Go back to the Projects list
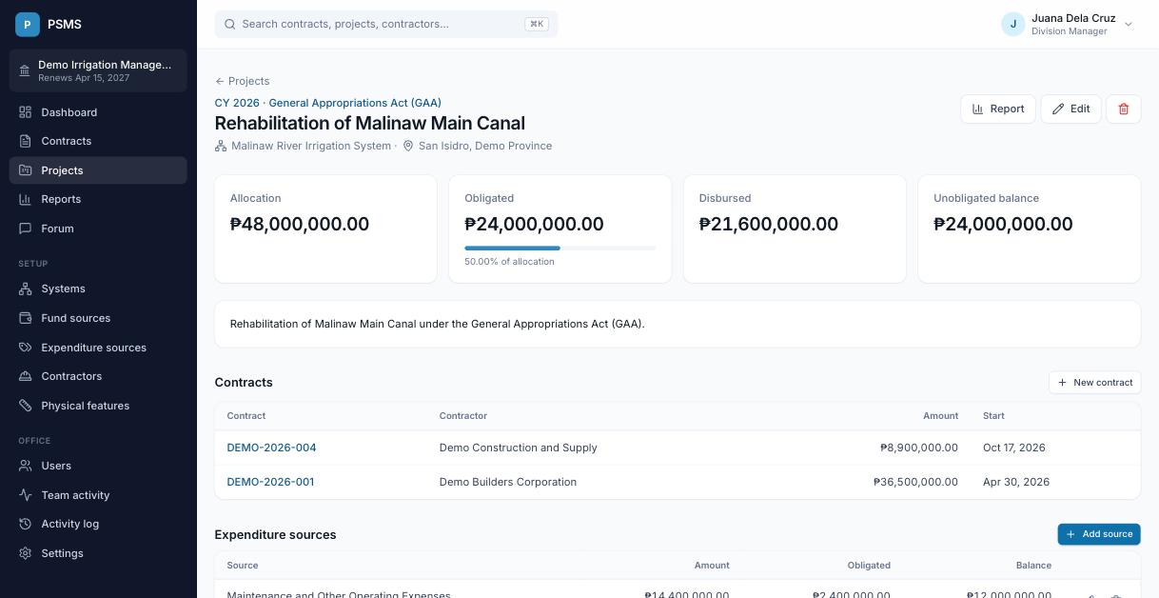The image size is (1159, 598). [x=242, y=81]
